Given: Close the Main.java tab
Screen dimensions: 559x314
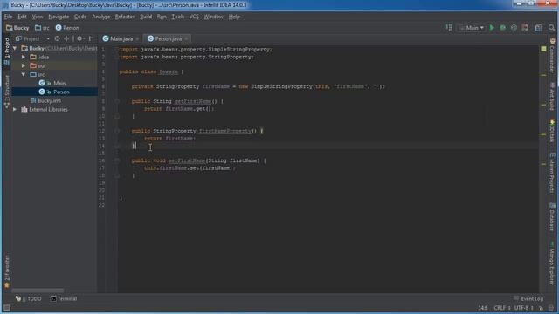Looking at the screenshot, I should 137,38.
